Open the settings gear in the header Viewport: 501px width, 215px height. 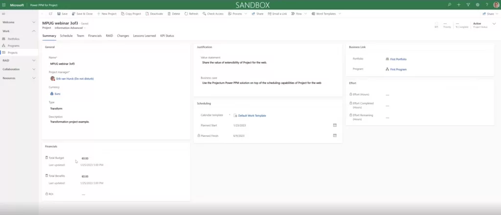pyautogui.click(x=478, y=5)
